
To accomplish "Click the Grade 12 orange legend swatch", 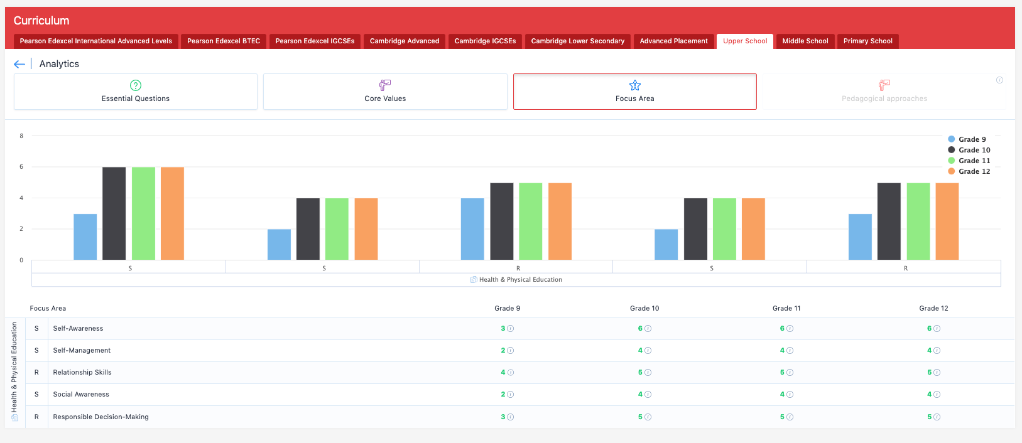I will (952, 171).
